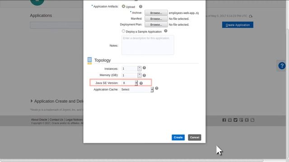Open the LinkedIn icon in footer
Image resolution: width=289 pixels, height=162 pixels.
click(x=230, y=120)
